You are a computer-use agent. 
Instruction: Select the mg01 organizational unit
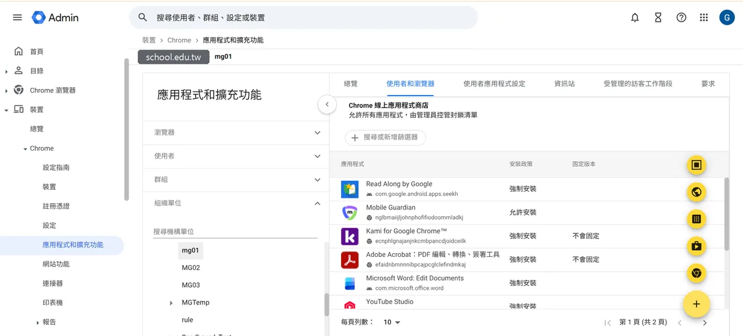click(190, 251)
